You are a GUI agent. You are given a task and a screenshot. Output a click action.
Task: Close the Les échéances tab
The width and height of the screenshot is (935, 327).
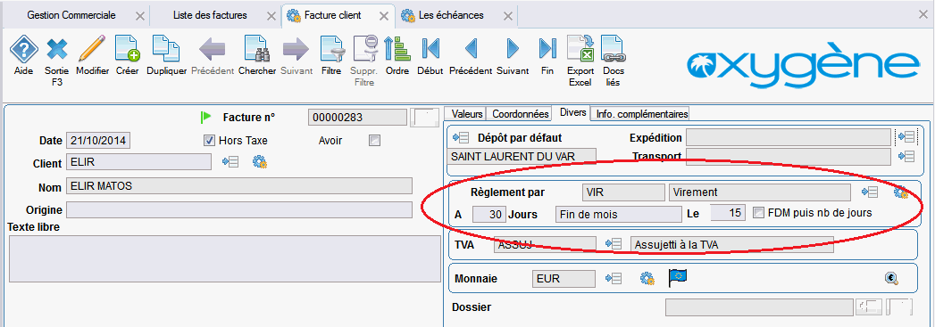click(x=507, y=16)
